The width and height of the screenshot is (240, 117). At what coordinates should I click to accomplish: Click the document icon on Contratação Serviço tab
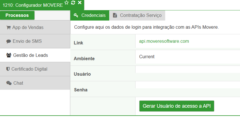(115, 15)
